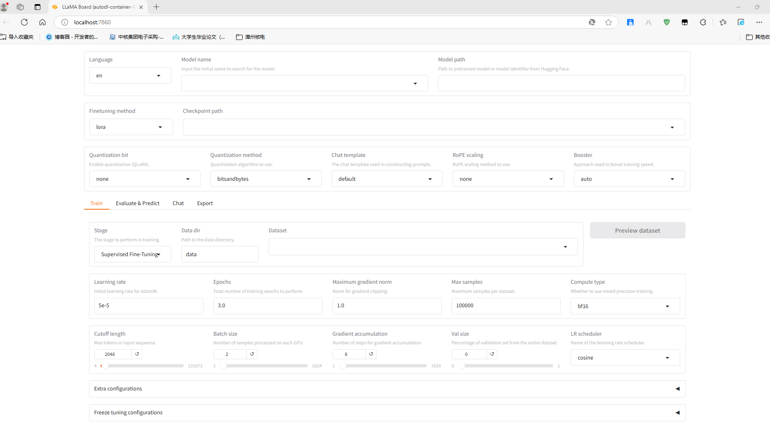770x423 pixels.
Task: Open the Compute type dropdown
Action: point(625,306)
